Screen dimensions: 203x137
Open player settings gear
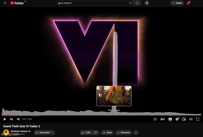tap(177, 119)
